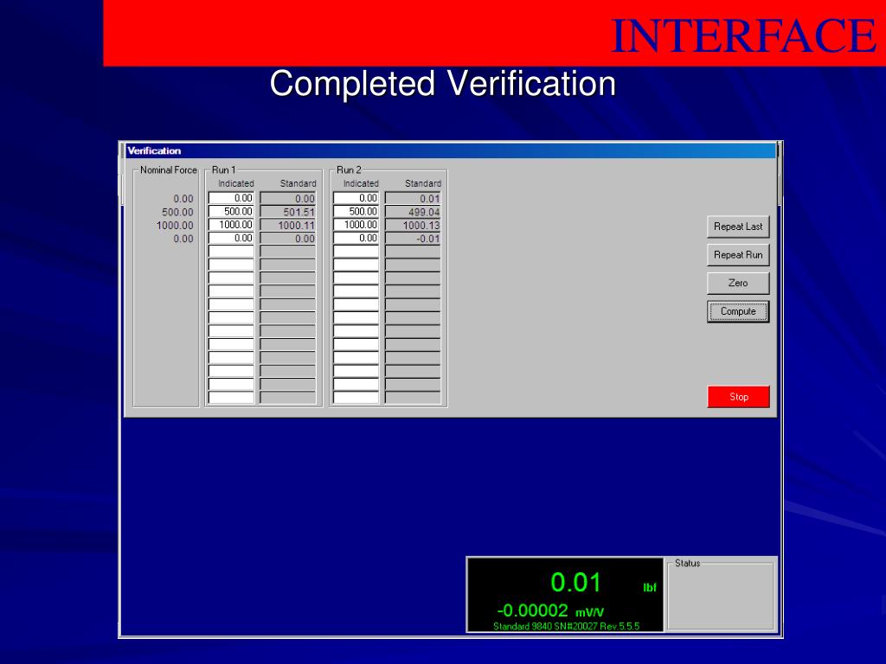The image size is (886, 664).
Task: Click the Run 1 group label
Action: (x=224, y=170)
